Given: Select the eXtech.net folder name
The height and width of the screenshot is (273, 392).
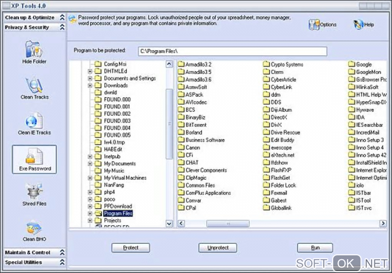Looking at the screenshot, I should tap(282, 155).
